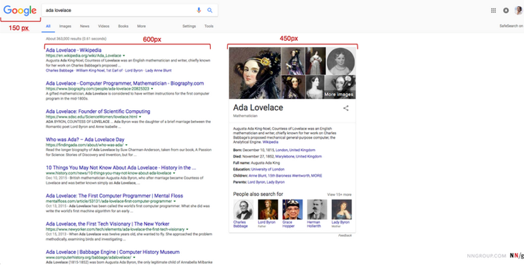Screen dimensions: 524x265
Task: Open the account profile picture
Action: [x=518, y=10]
